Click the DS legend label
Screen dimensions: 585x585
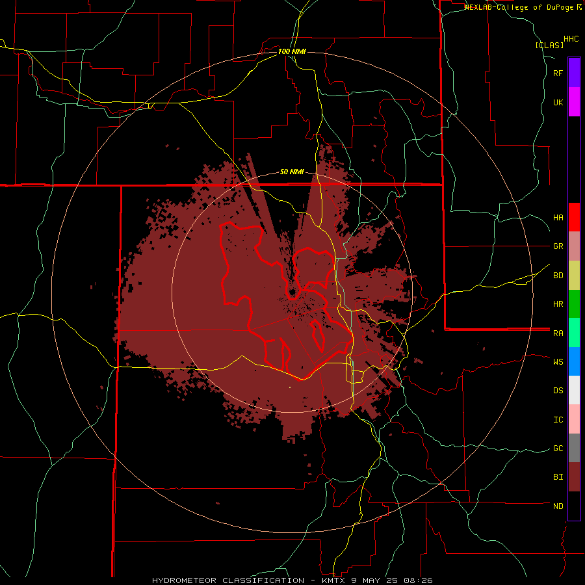pyautogui.click(x=558, y=391)
